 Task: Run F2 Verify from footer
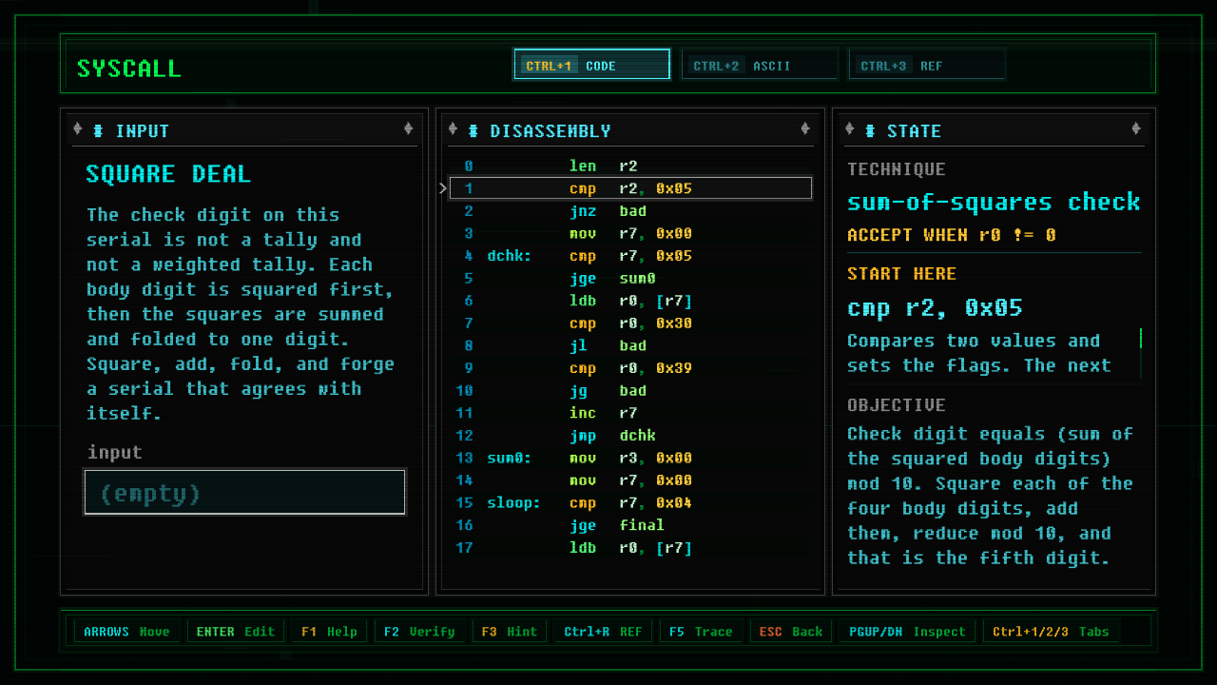tap(419, 631)
